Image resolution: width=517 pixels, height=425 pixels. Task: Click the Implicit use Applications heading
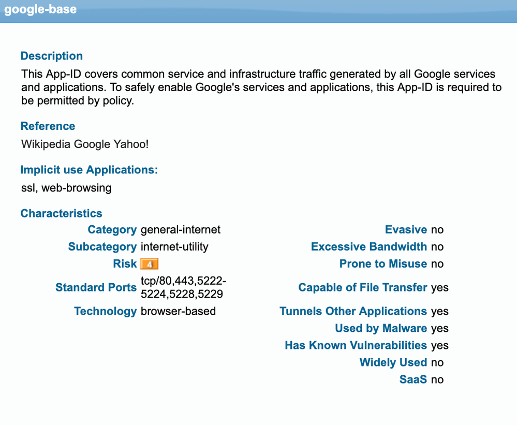[x=89, y=170]
